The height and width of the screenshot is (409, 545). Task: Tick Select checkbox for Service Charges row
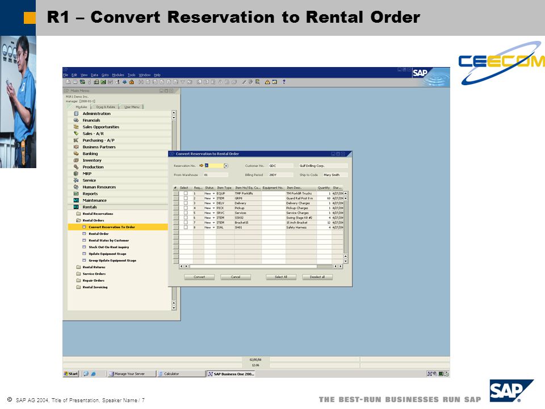tap(186, 213)
